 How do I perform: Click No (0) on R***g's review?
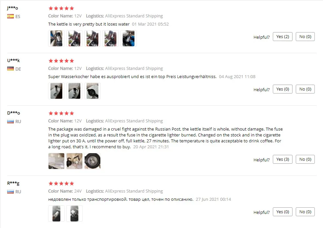(305, 212)
